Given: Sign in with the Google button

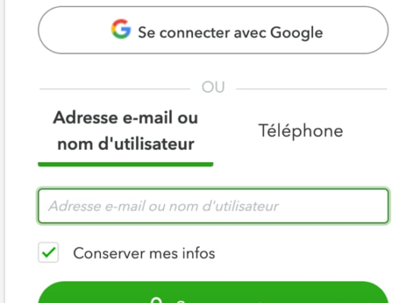Looking at the screenshot, I should point(213,30).
